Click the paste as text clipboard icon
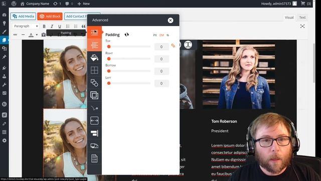321x181 pixels. pyautogui.click(x=44, y=35)
